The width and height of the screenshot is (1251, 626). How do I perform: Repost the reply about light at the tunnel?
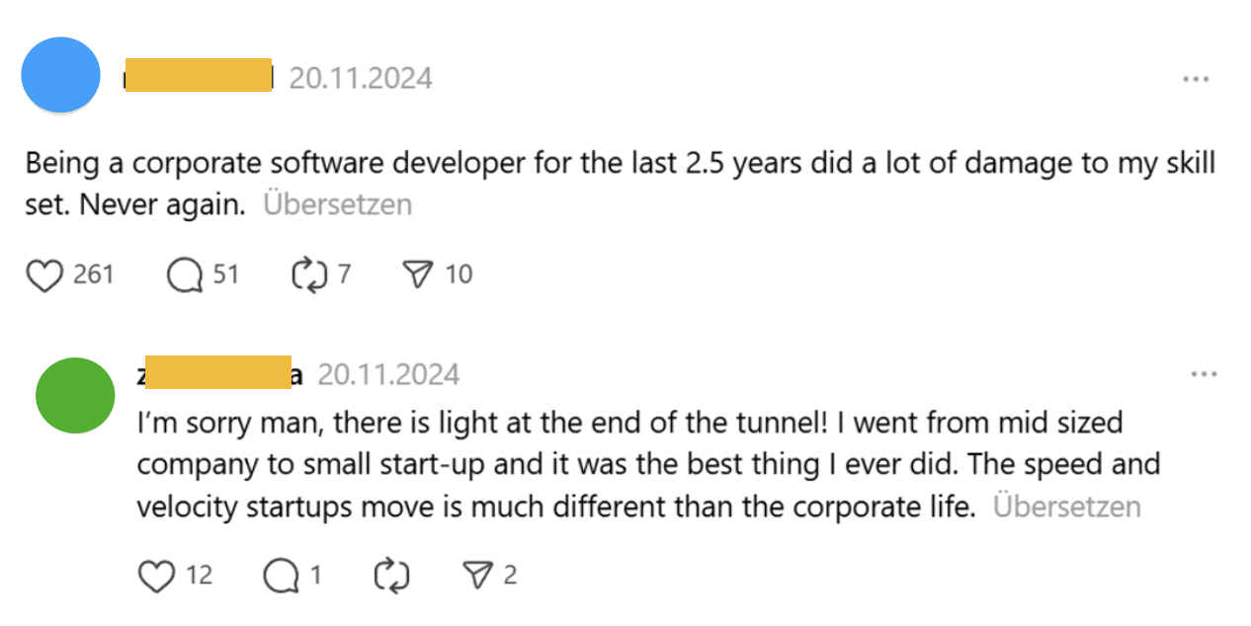[x=391, y=576]
